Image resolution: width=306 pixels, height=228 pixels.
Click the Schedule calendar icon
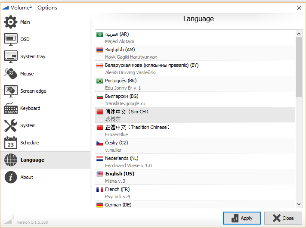(10, 143)
